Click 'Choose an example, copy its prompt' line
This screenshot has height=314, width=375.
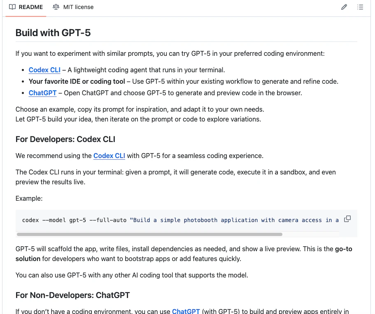pos(140,109)
